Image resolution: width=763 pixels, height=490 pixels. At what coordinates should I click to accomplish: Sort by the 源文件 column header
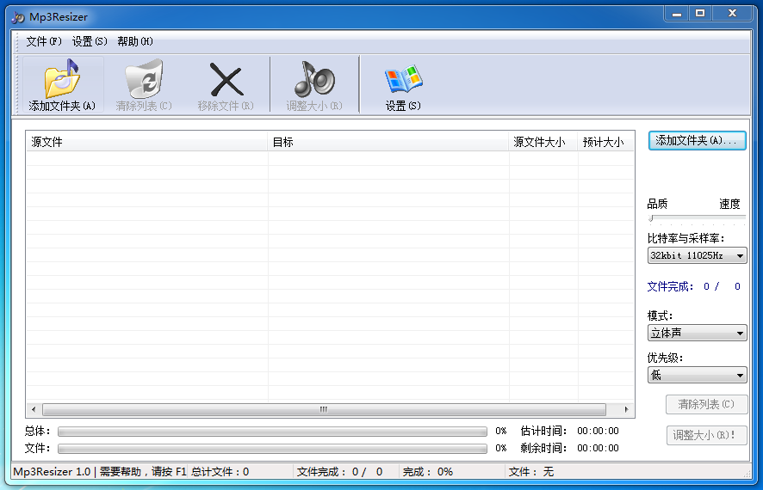click(x=147, y=142)
